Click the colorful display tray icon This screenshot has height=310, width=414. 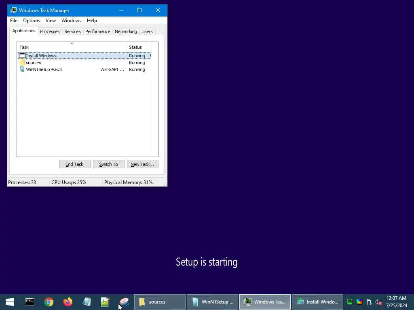point(359,302)
